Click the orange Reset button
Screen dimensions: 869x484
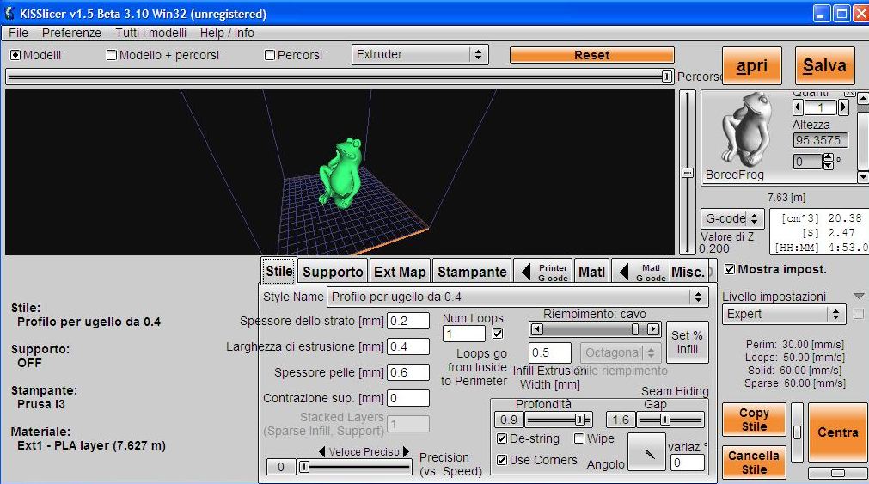pos(591,55)
